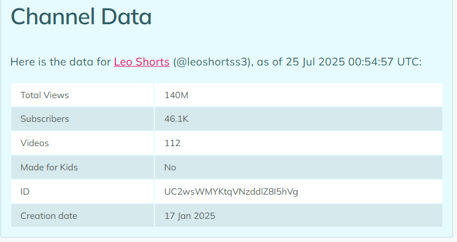
Task: Click the ID label cell
Action: click(83, 191)
